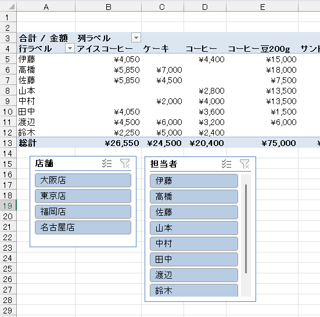
Task: Select row 13 header
Action: (8, 143)
